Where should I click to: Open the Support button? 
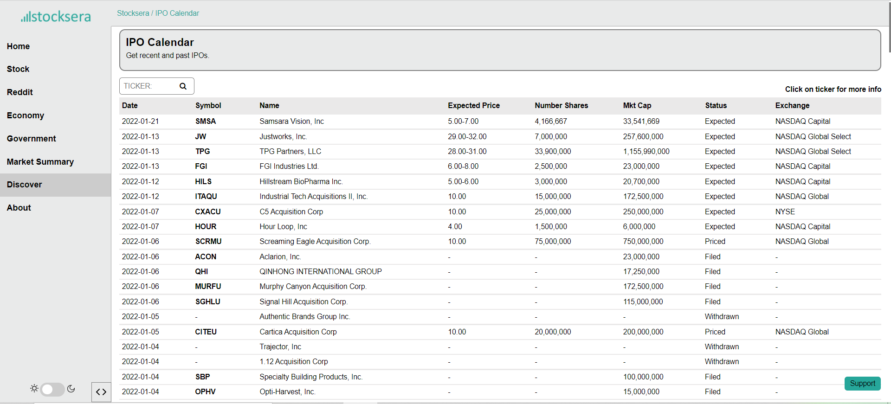[x=862, y=384]
